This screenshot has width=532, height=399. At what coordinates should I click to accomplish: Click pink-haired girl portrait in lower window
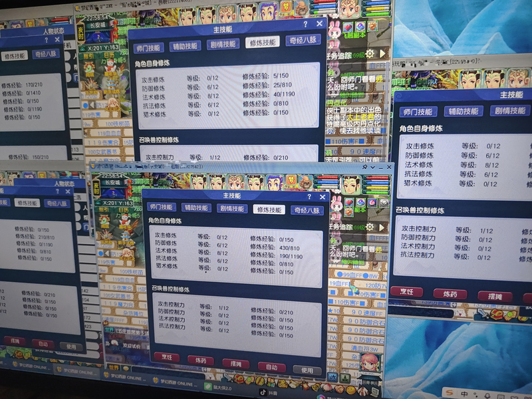coord(369,362)
